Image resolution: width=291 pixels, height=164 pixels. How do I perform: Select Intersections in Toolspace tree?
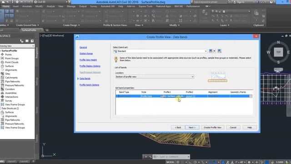[11, 97]
